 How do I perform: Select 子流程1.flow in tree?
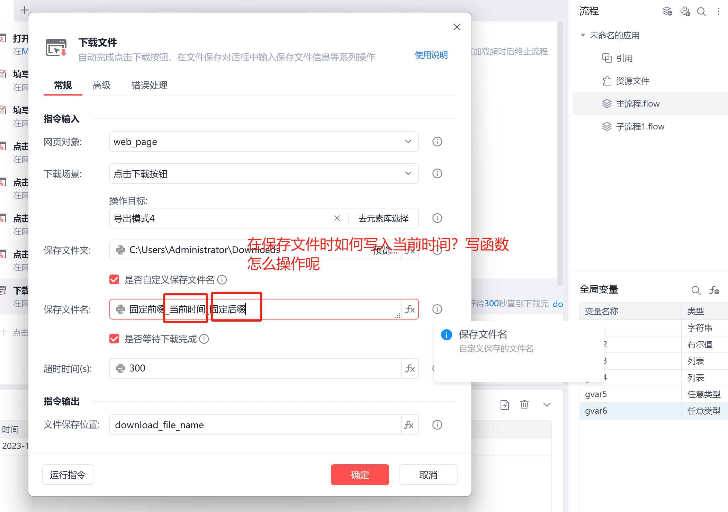[640, 126]
